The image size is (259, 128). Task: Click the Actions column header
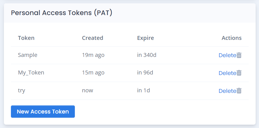tap(231, 38)
